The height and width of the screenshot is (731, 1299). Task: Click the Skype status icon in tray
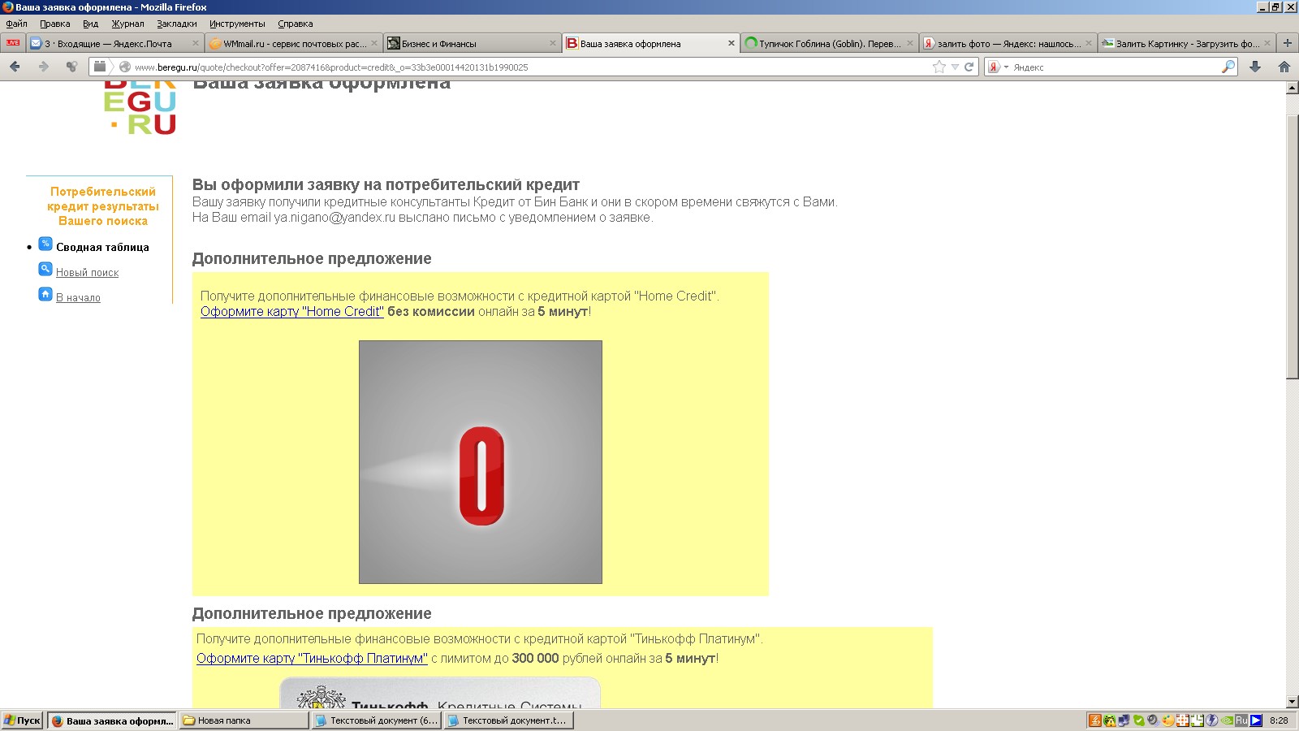[1138, 720]
